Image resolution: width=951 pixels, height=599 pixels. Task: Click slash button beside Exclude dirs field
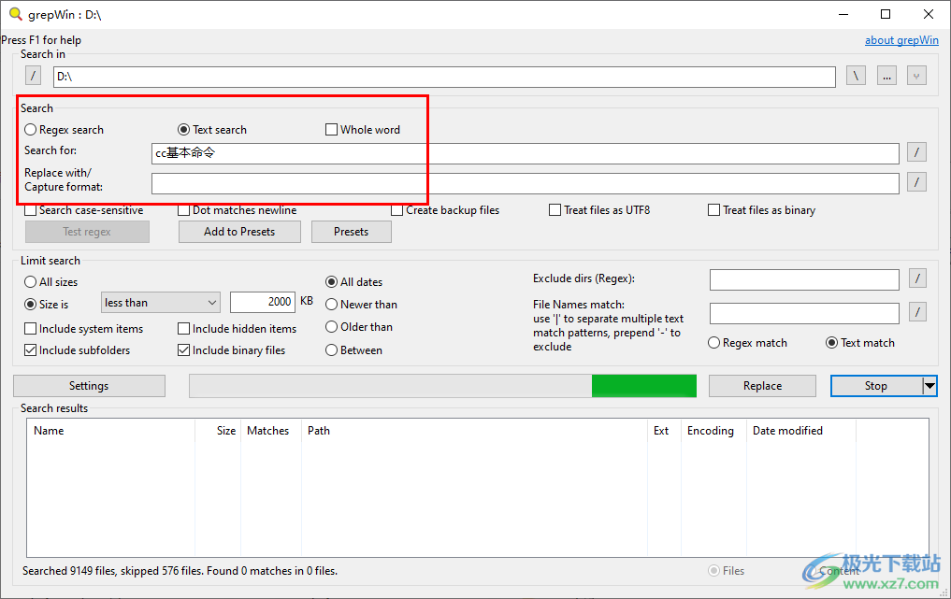click(x=917, y=278)
